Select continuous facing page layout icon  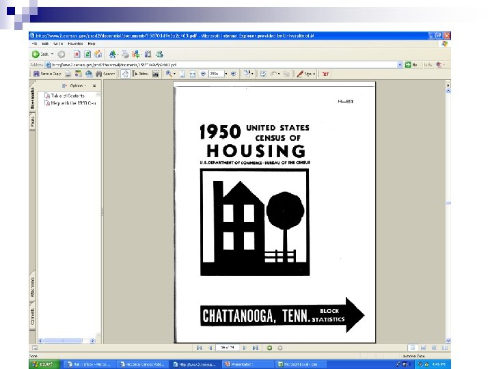click(x=434, y=348)
